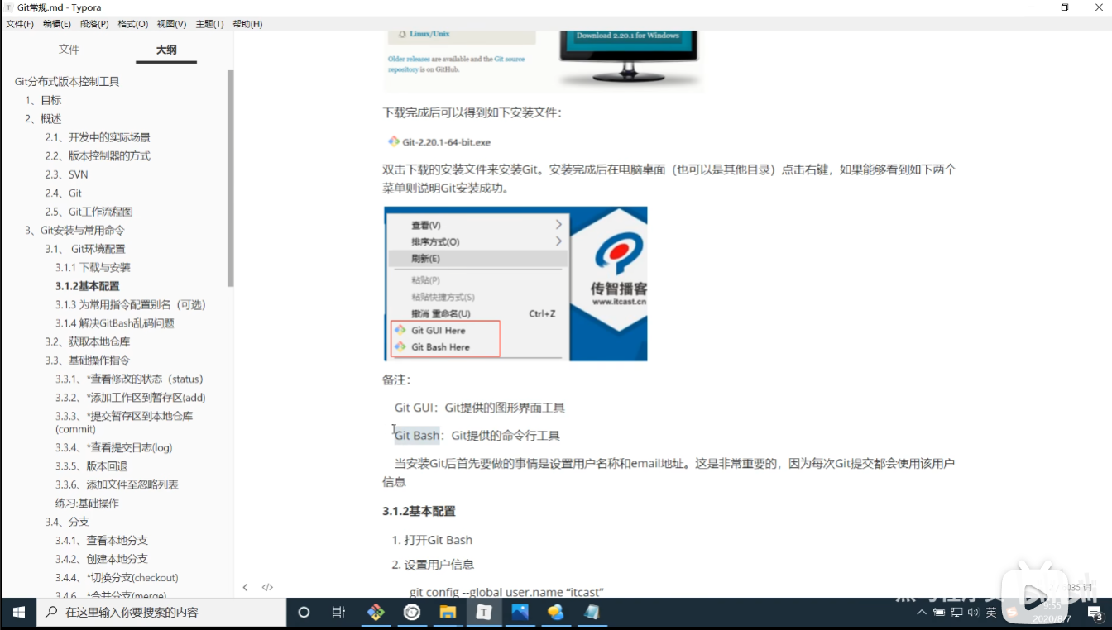The image size is (1112, 630).
Task: Toggle source code mode icon
Action: pyautogui.click(x=267, y=587)
